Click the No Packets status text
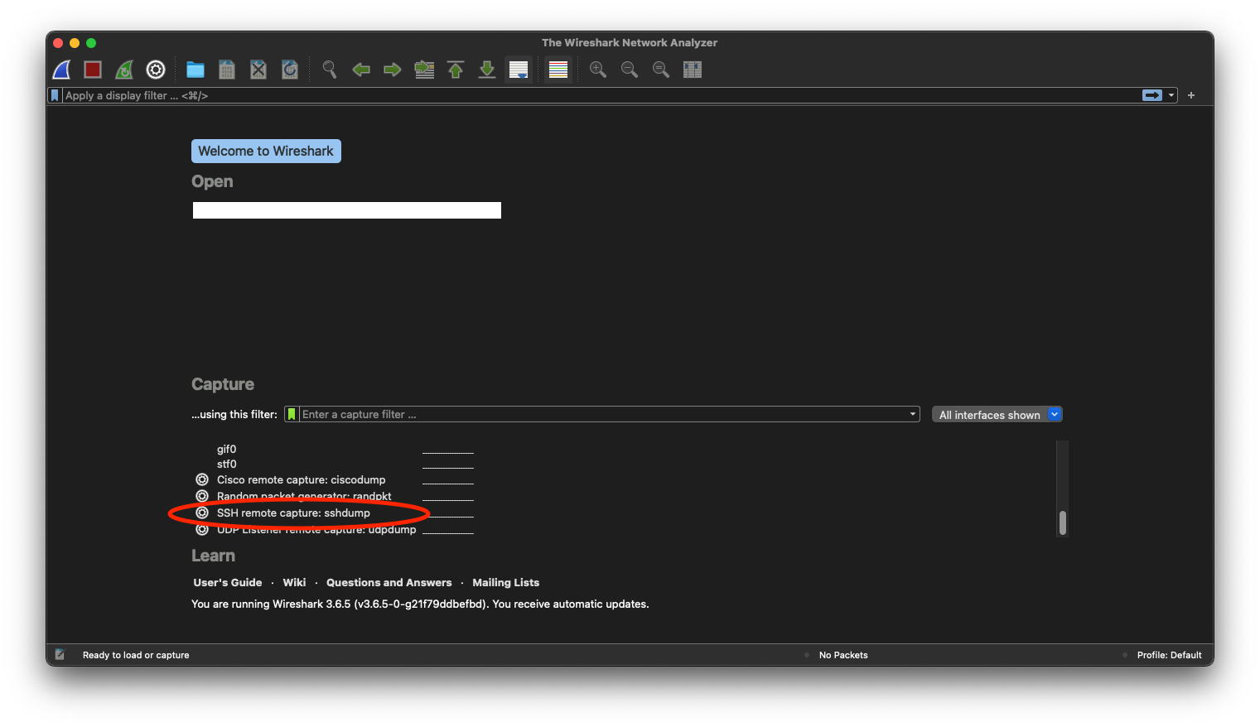 pos(843,655)
